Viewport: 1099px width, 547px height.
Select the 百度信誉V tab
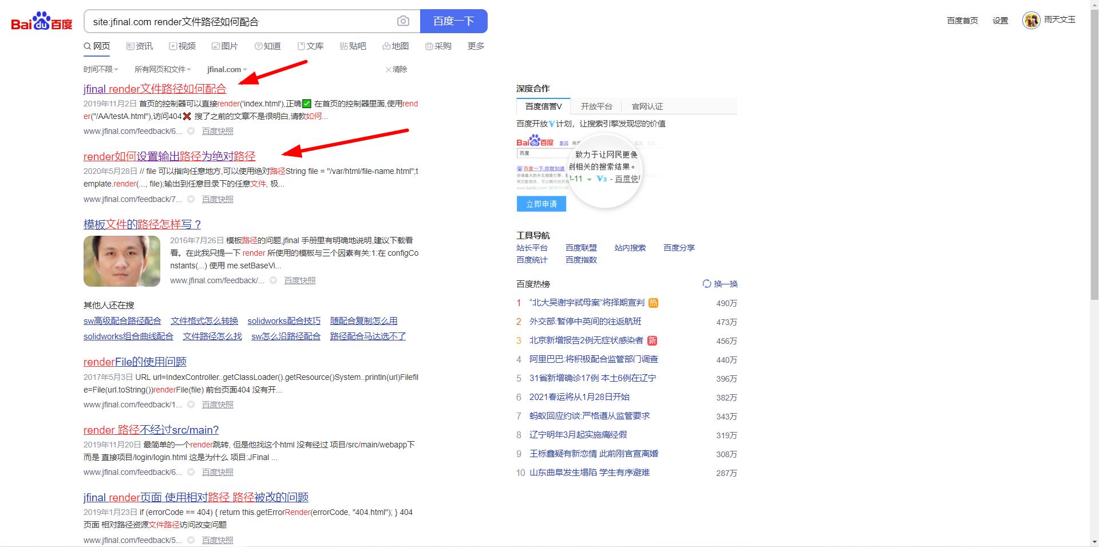coord(544,106)
